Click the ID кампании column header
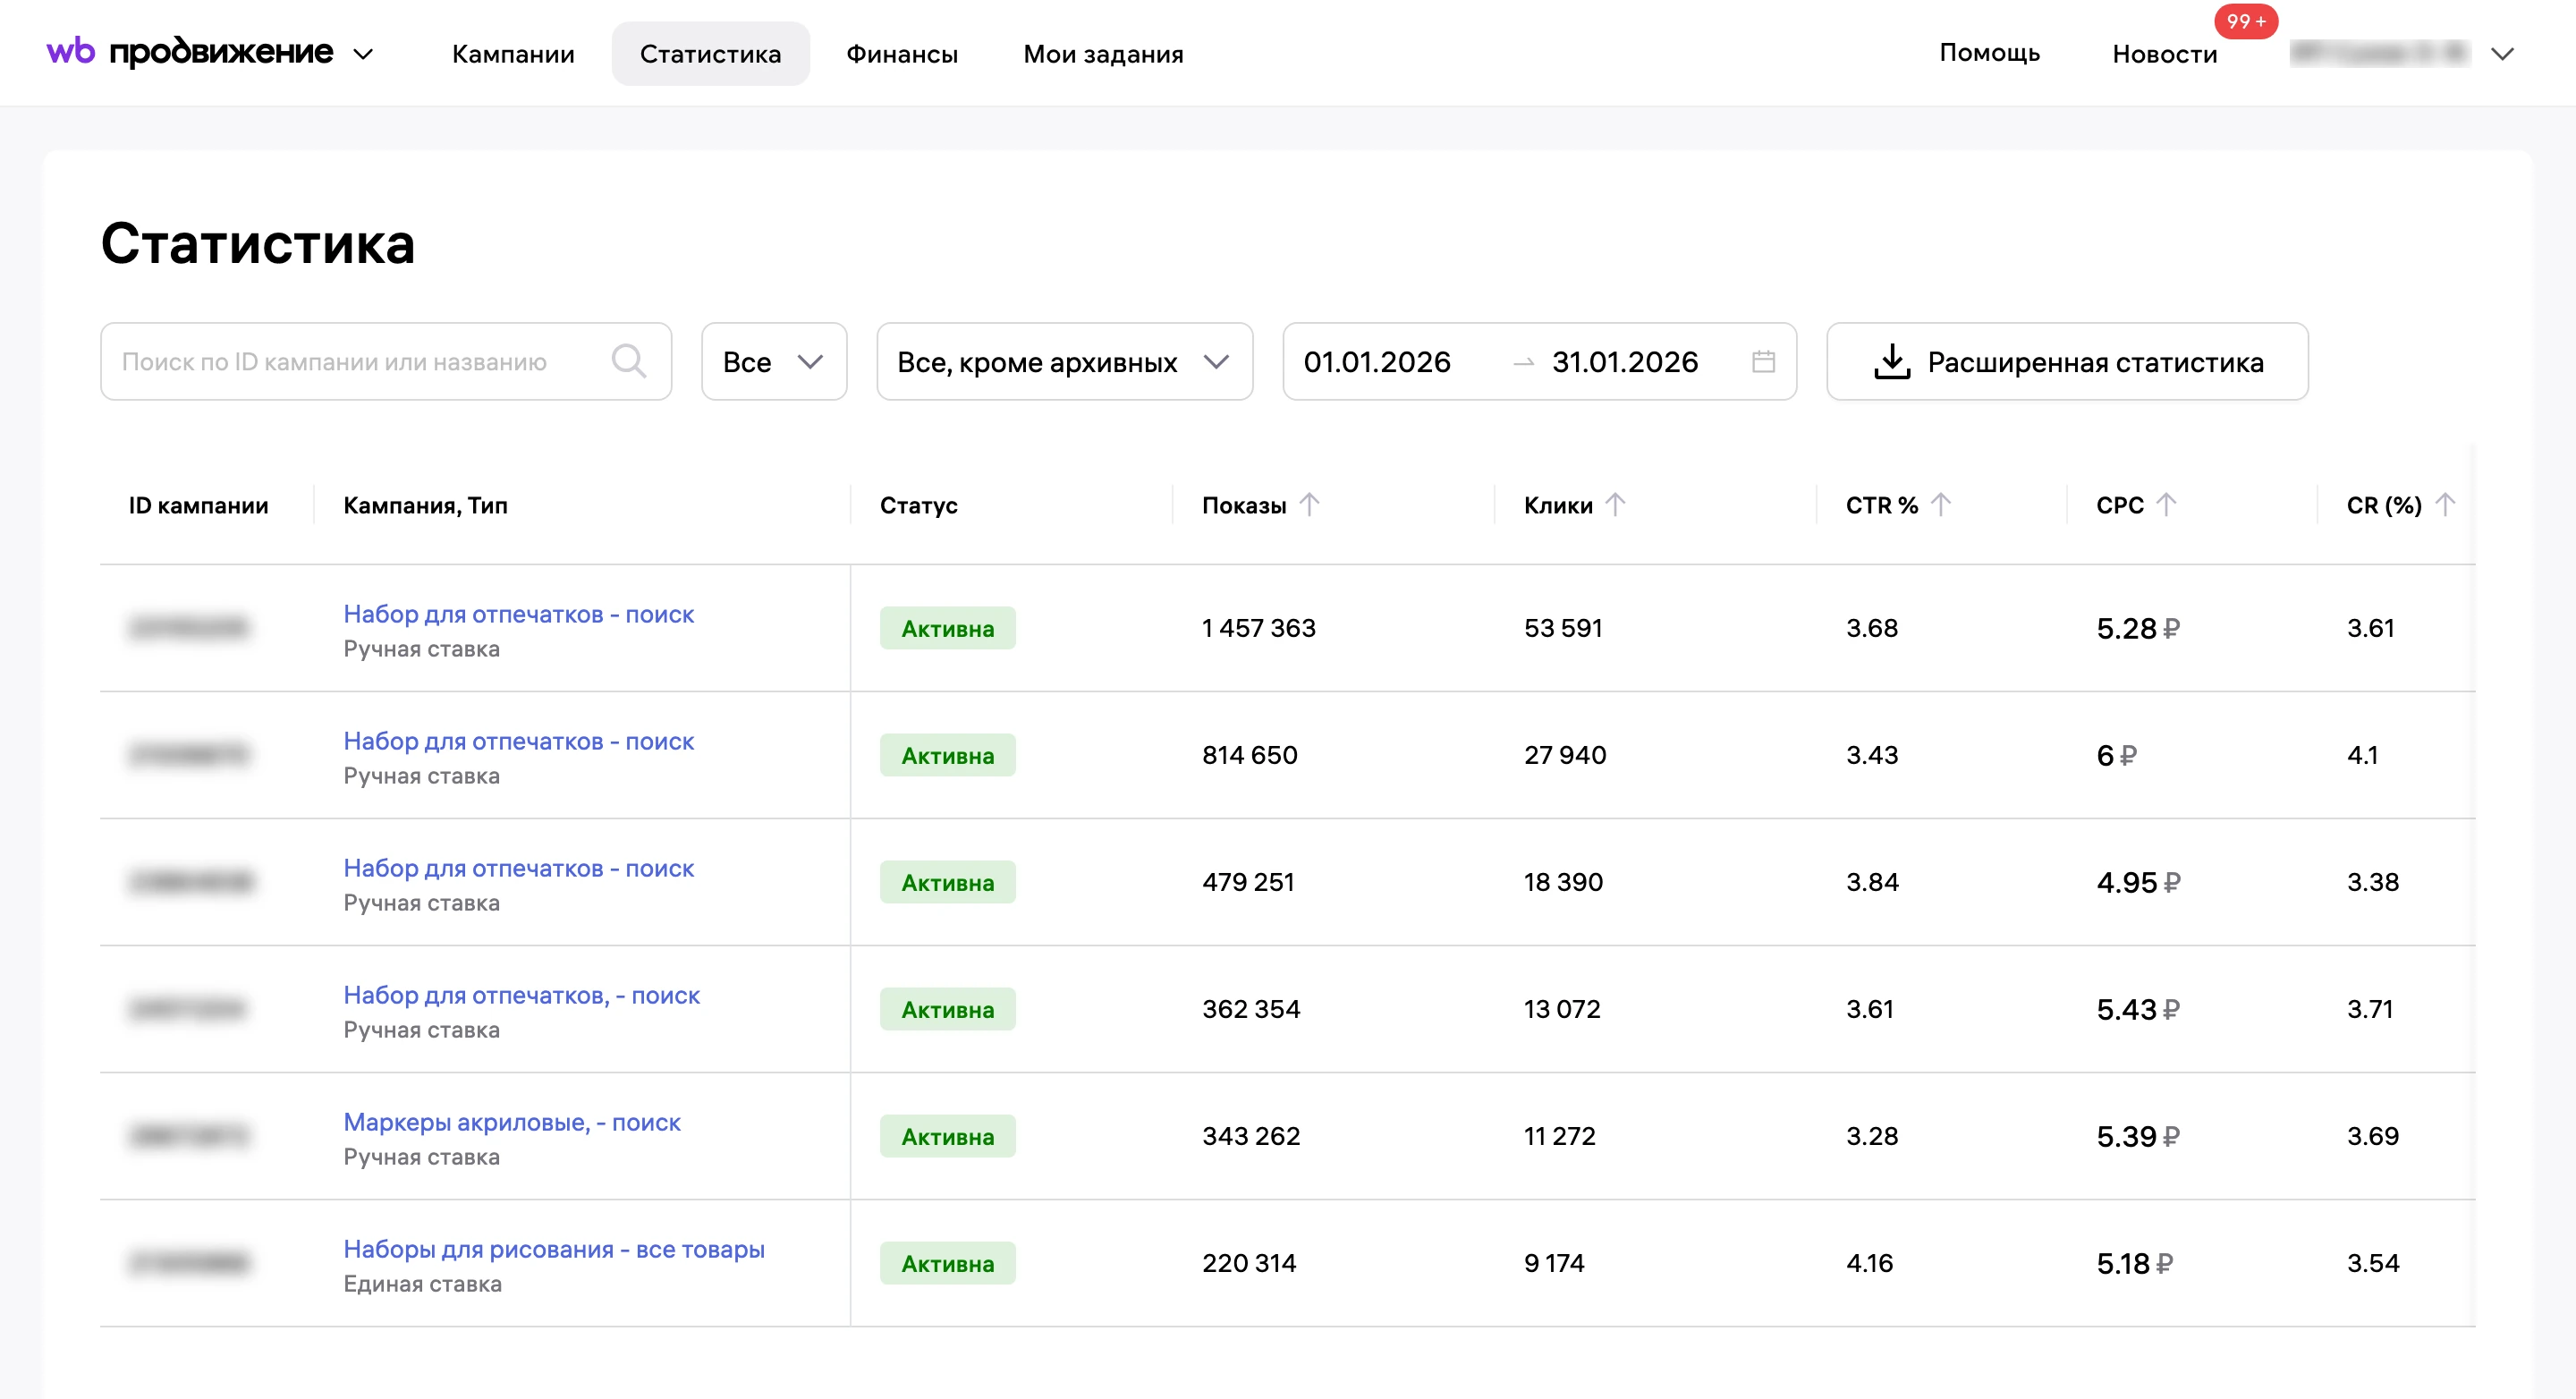Screen dimensions: 2576x1399 198,505
